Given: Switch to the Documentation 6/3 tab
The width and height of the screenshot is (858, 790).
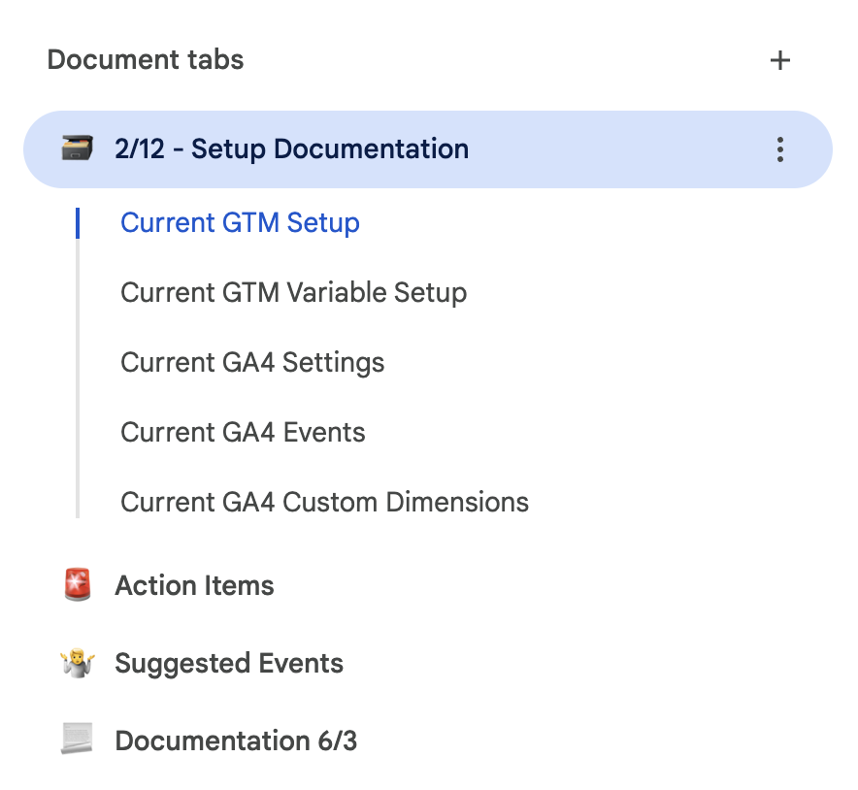Looking at the screenshot, I should coord(236,741).
